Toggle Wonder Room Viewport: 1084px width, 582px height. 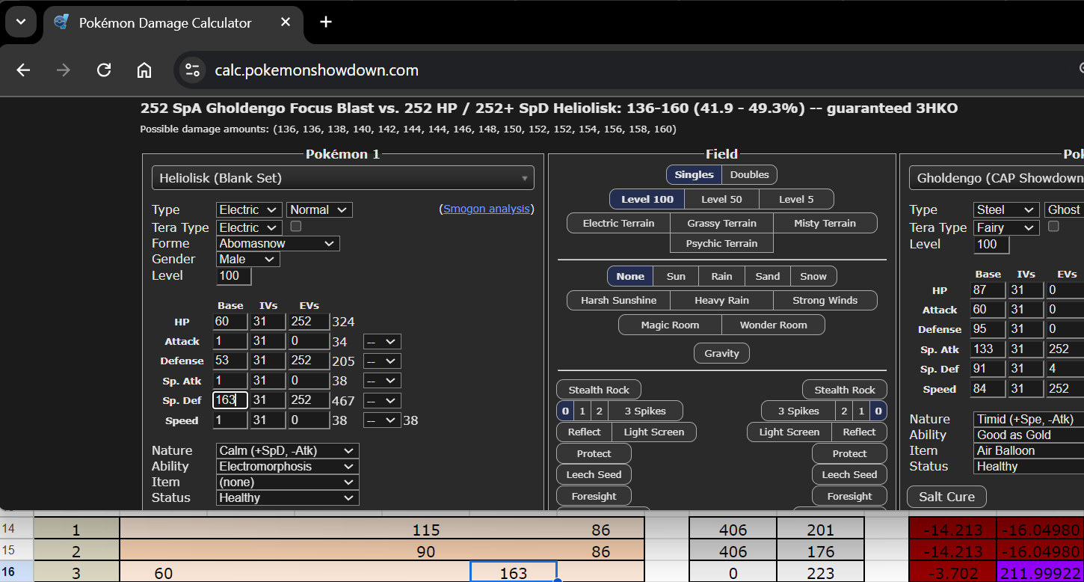point(773,325)
